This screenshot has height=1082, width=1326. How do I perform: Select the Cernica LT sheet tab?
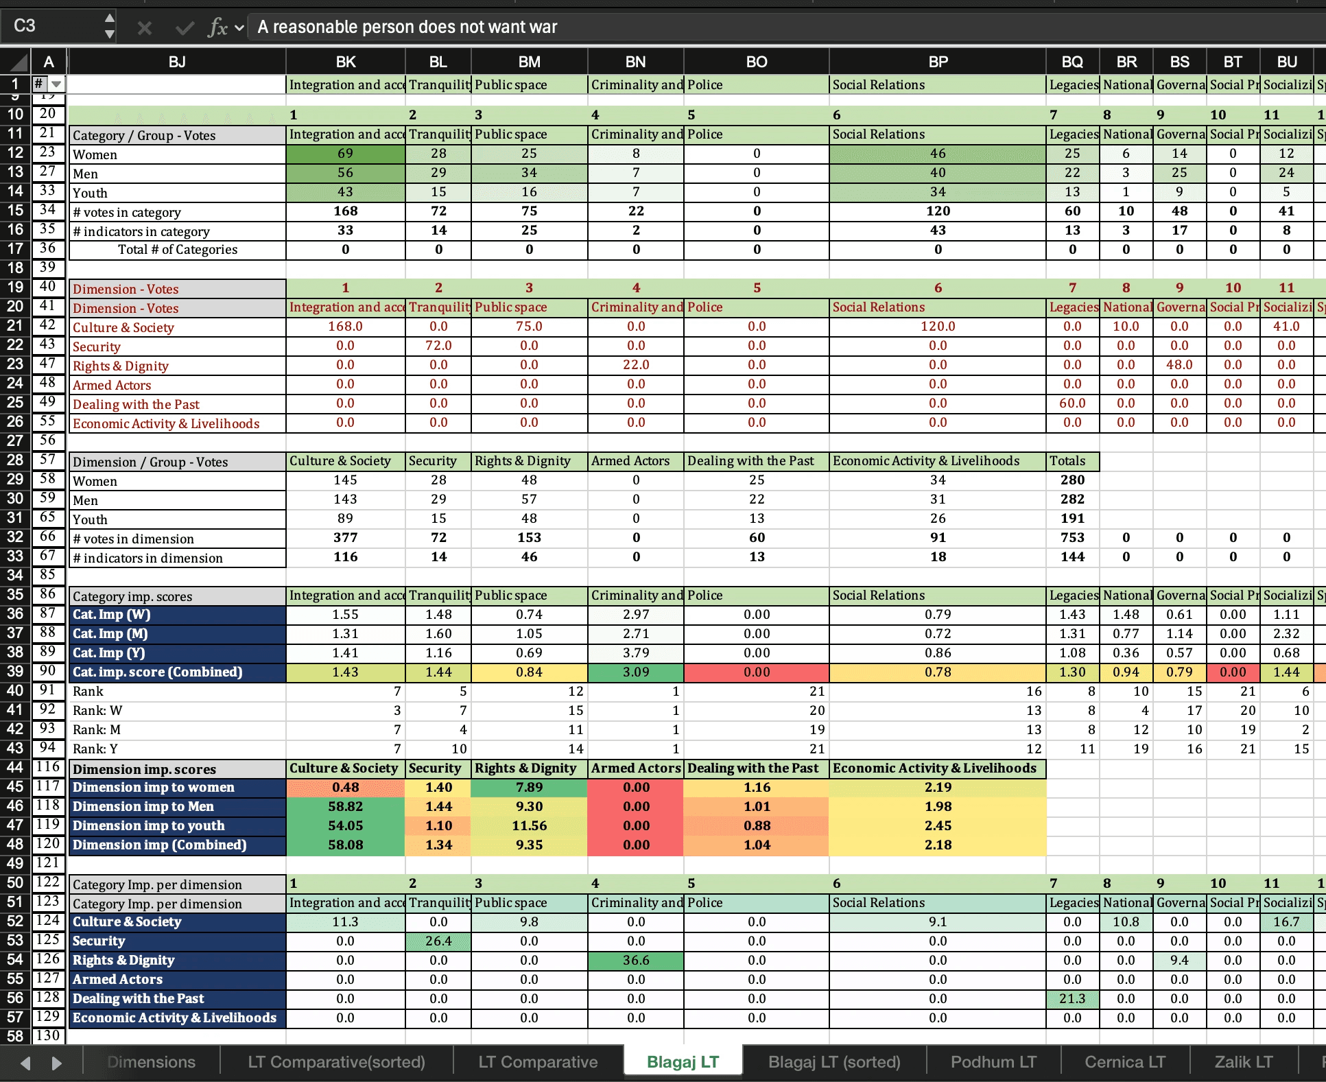pos(1124,1062)
